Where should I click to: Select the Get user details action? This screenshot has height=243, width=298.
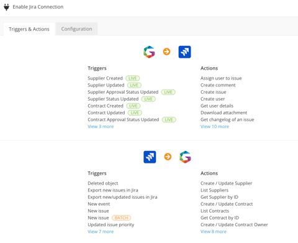click(x=217, y=106)
